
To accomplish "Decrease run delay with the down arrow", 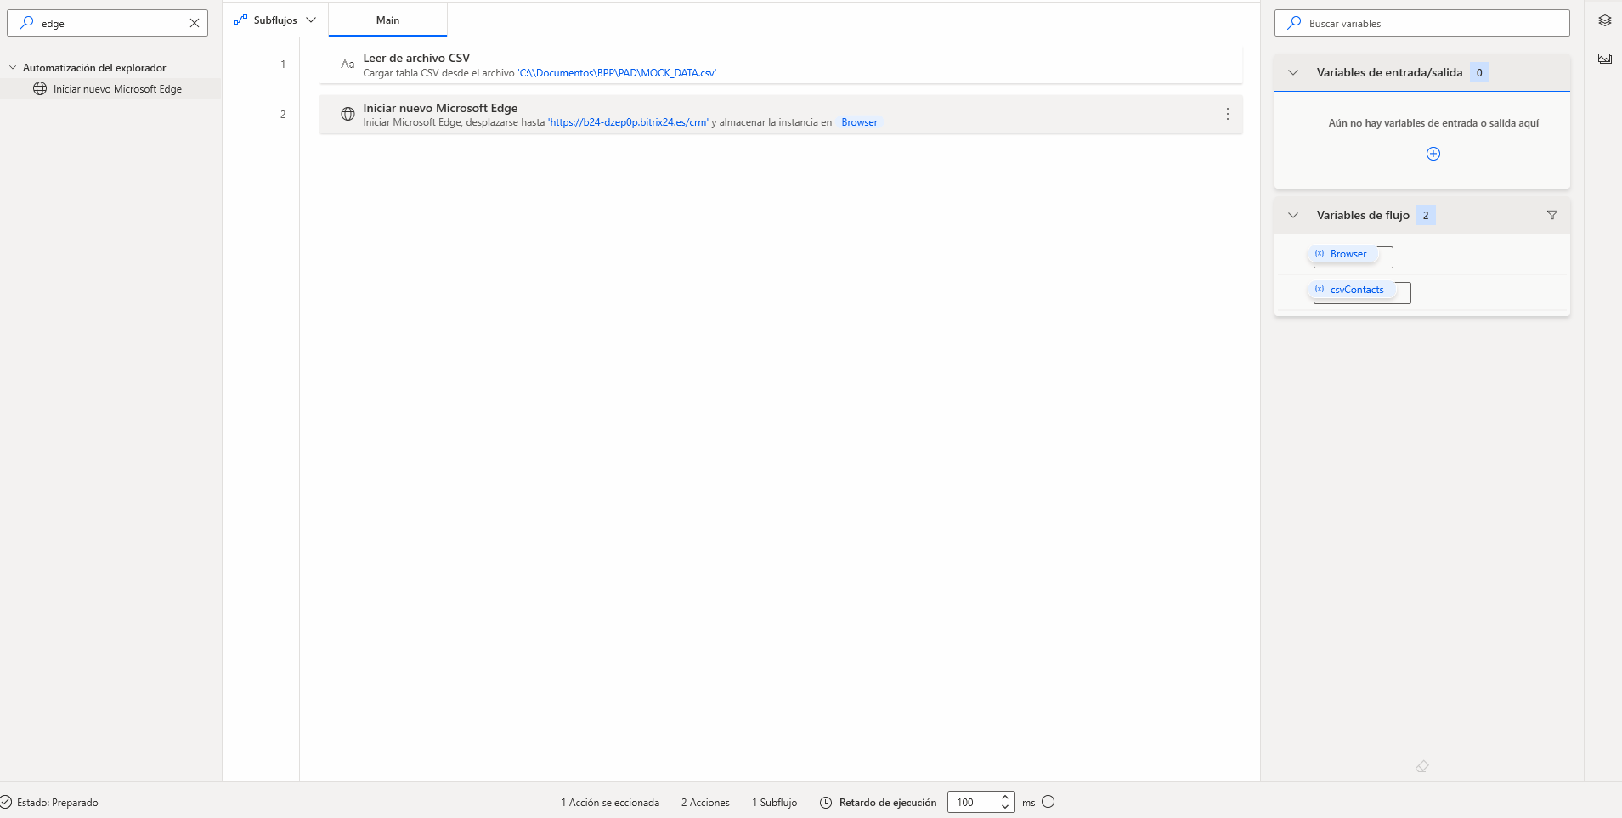I will [1005, 807].
